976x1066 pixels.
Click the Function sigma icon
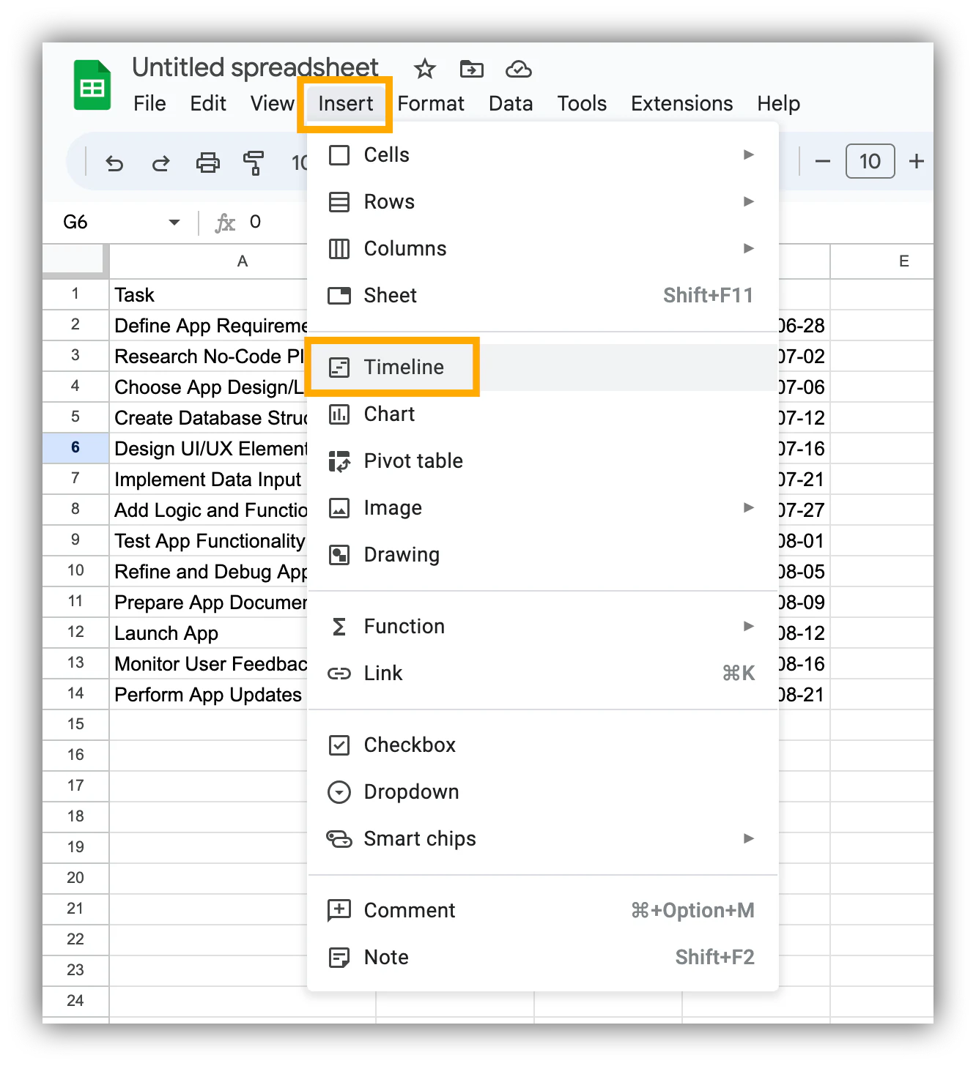339,627
